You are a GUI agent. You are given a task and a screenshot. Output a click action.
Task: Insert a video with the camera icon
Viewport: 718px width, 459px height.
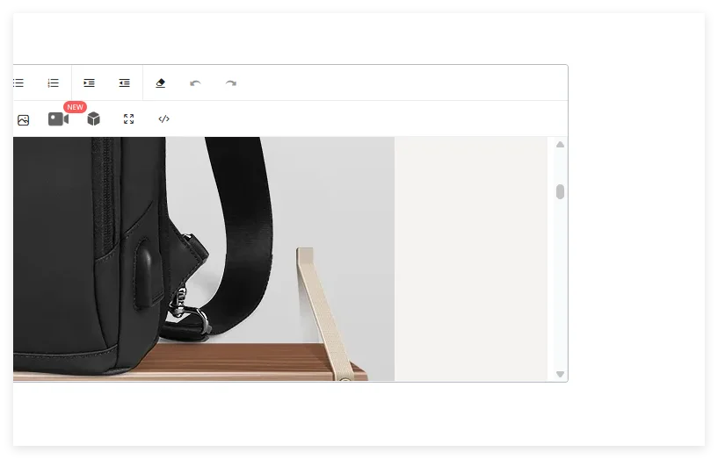click(x=58, y=119)
